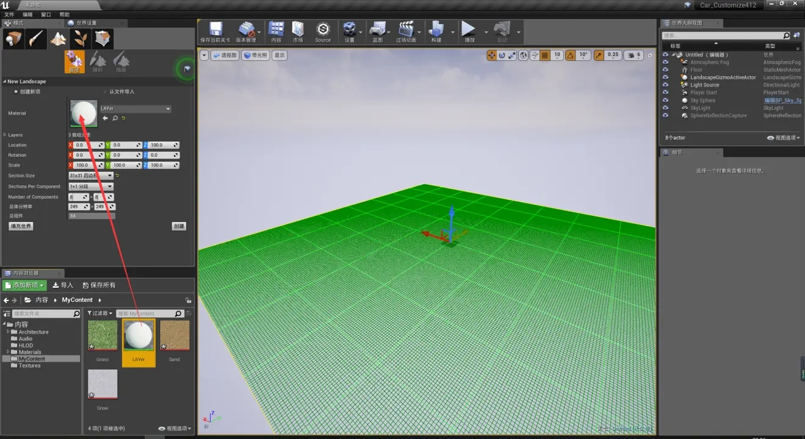Open the 过滤器 filters dropdown
Image resolution: width=805 pixels, height=439 pixels.
(100, 313)
